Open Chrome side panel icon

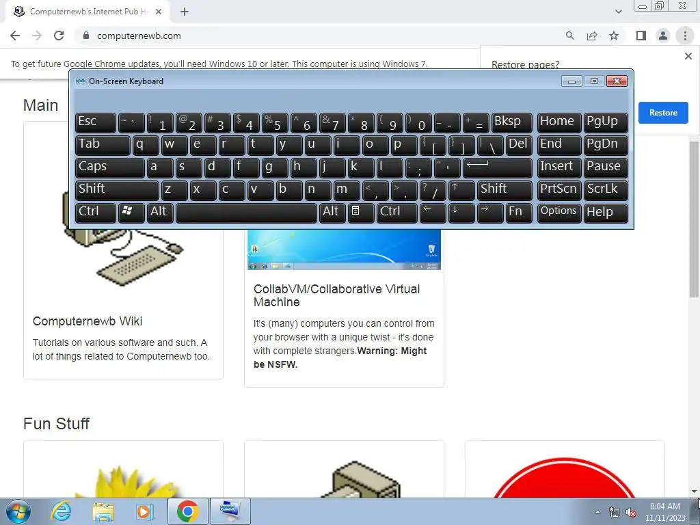point(641,36)
